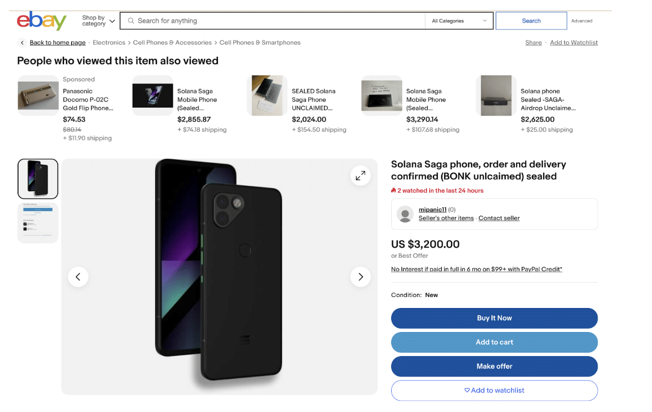Viewport: 652px width, 412px height.
Task: Click the magnifier icon in the search bar
Action: click(131, 20)
